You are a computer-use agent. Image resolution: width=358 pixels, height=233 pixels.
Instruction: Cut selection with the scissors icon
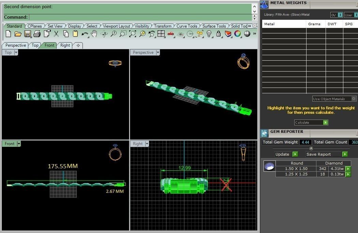coord(56,34)
